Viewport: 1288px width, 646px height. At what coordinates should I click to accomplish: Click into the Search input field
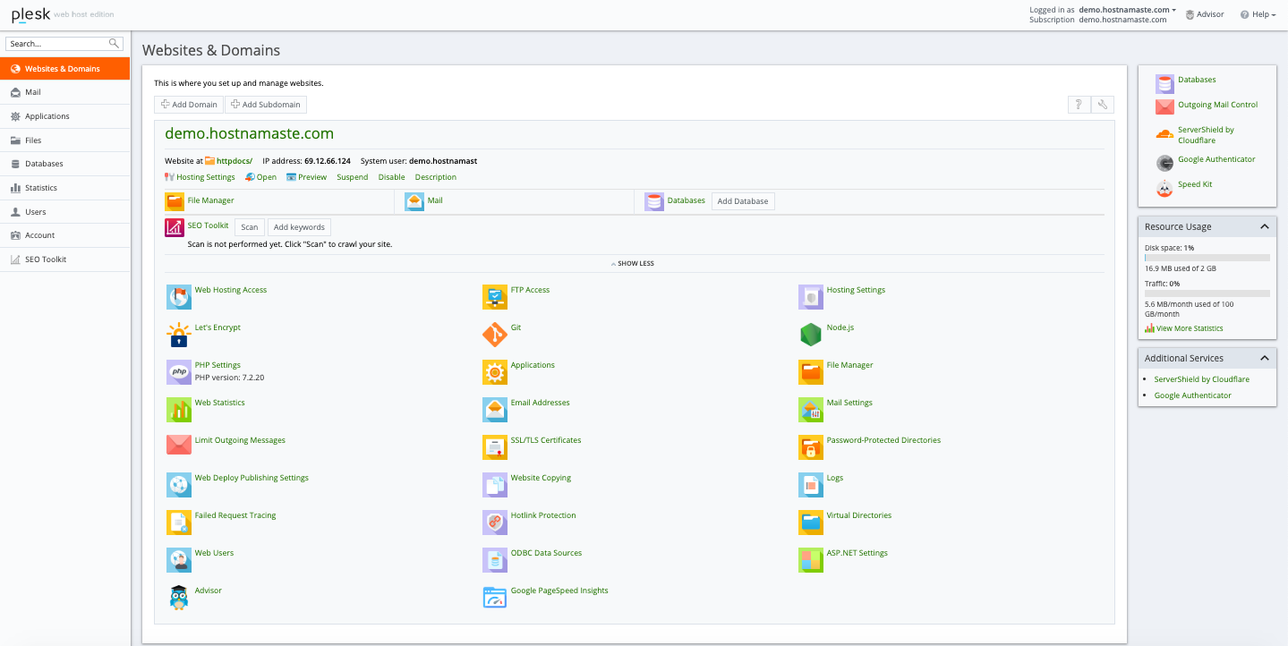pyautogui.click(x=57, y=43)
